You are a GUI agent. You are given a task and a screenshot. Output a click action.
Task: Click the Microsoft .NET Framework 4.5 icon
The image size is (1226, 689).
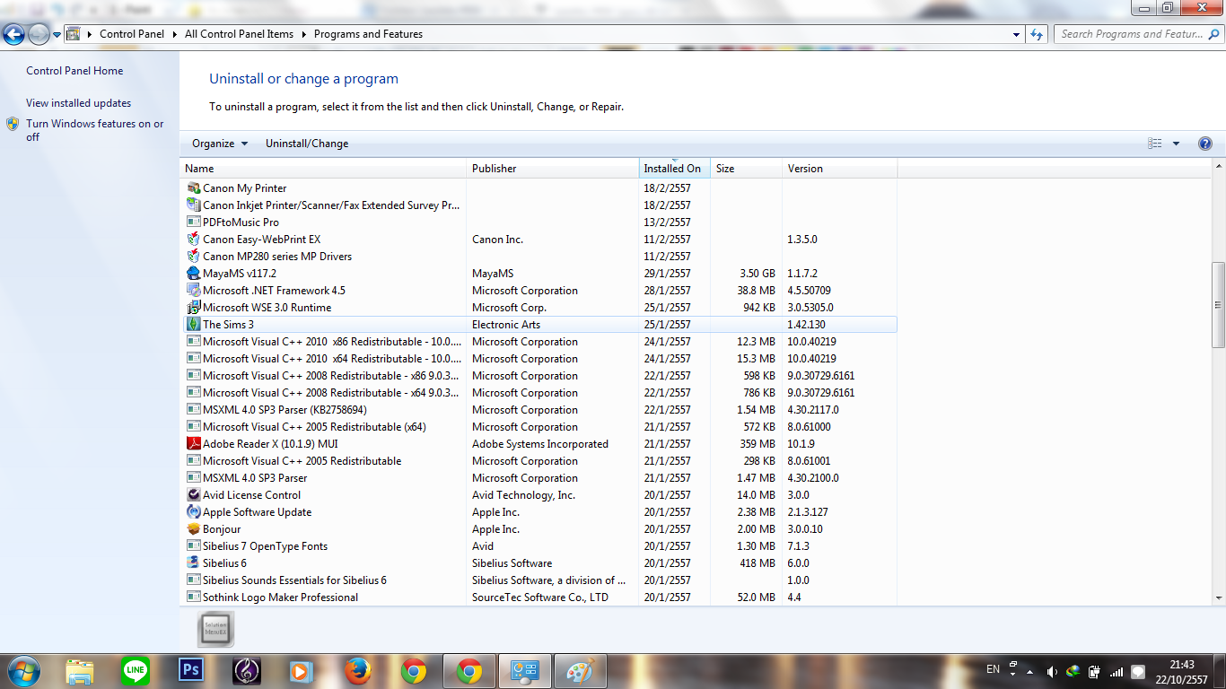click(193, 291)
